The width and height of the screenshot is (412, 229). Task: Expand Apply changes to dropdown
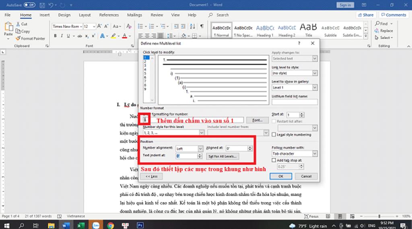tap(315, 59)
